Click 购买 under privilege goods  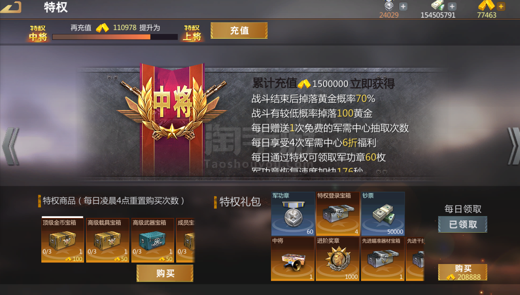[x=165, y=273]
